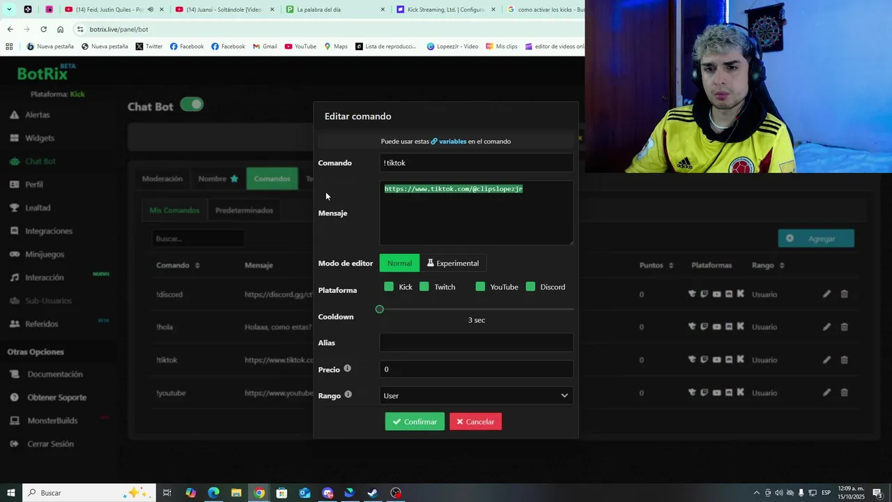Edit the !hola command with pencil icon
Viewport: 892px width, 502px height.
(x=826, y=327)
